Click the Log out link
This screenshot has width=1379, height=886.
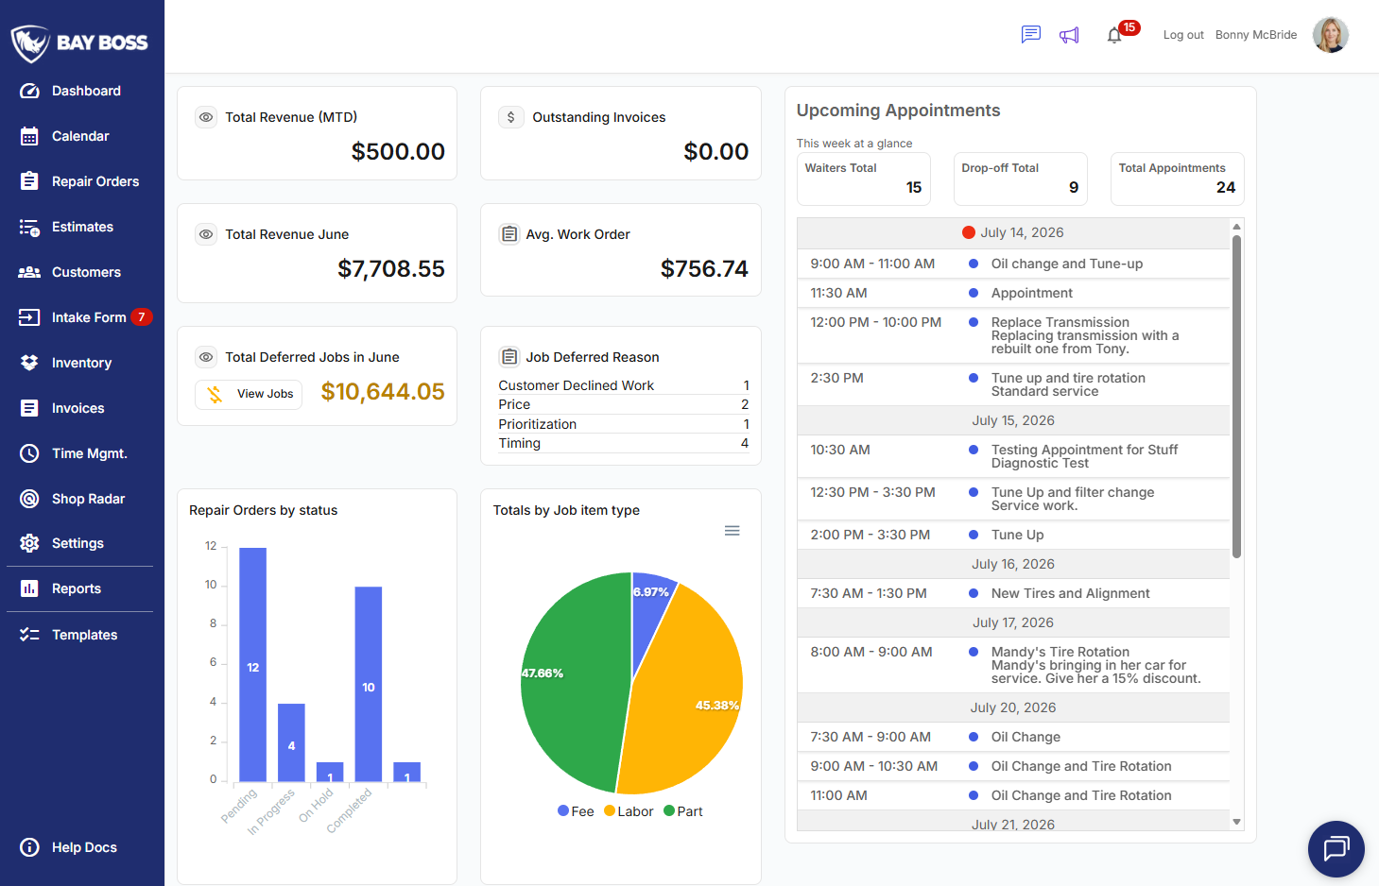[1183, 35]
